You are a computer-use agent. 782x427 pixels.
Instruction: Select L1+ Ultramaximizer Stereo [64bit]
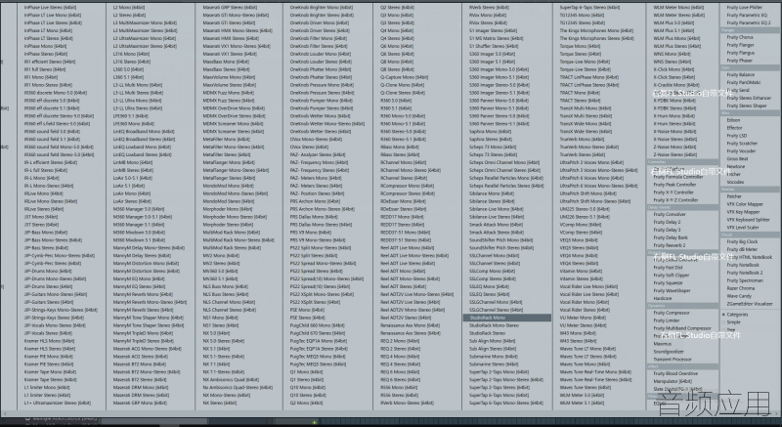[x=58, y=403]
